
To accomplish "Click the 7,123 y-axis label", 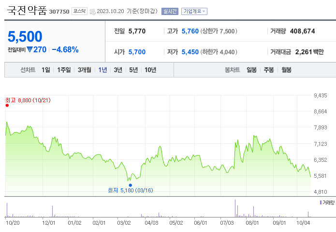I will tap(321, 144).
